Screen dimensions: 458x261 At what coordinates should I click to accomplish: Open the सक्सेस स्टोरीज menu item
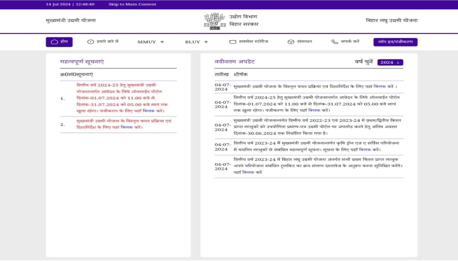(253, 41)
